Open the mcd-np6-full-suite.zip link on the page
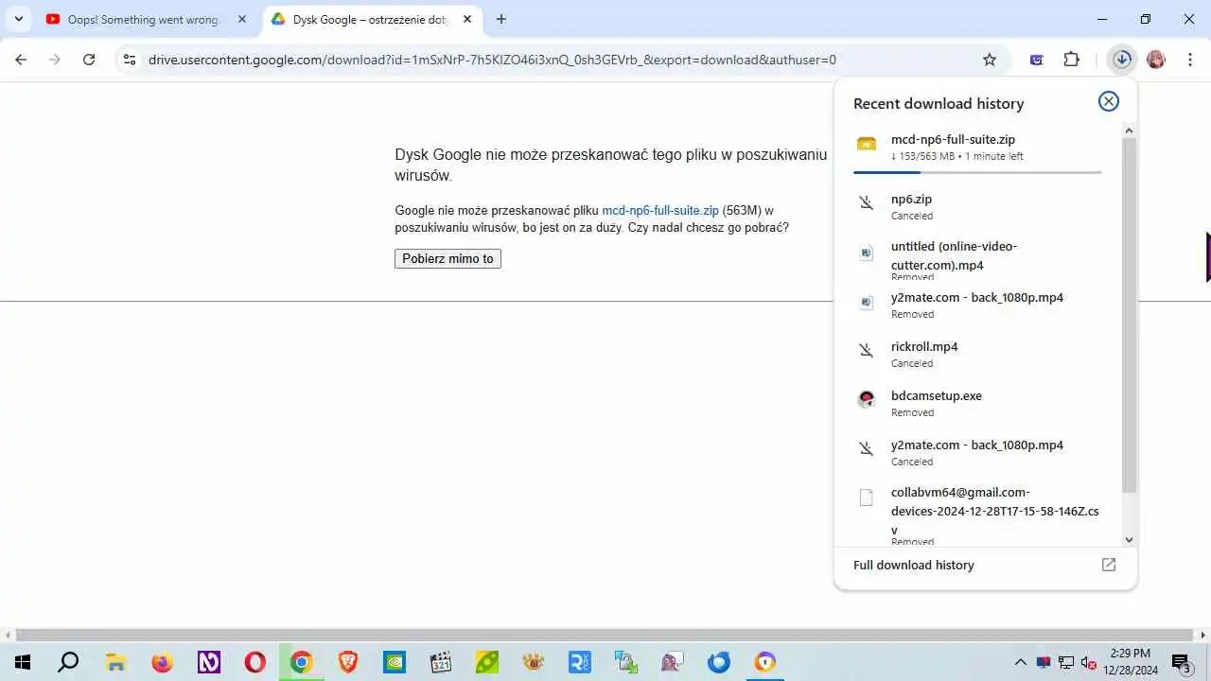 click(x=660, y=210)
